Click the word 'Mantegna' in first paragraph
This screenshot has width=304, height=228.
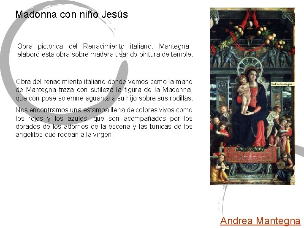click(x=174, y=46)
